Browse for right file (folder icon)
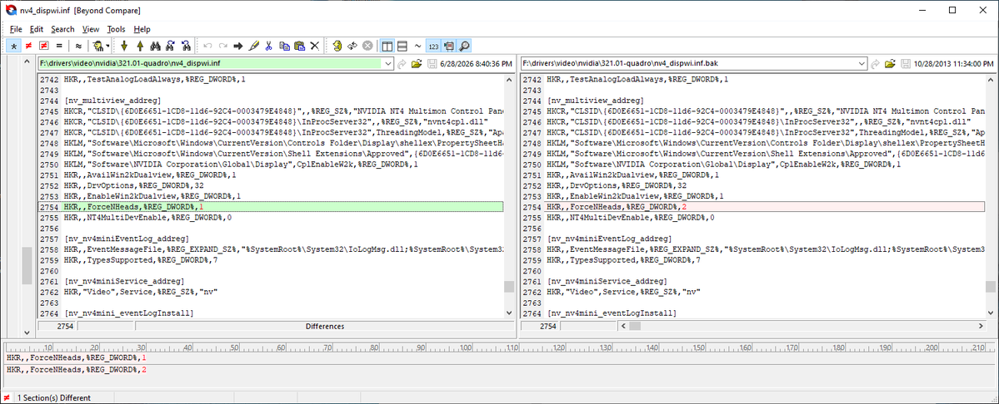The image size is (999, 404). click(x=890, y=64)
